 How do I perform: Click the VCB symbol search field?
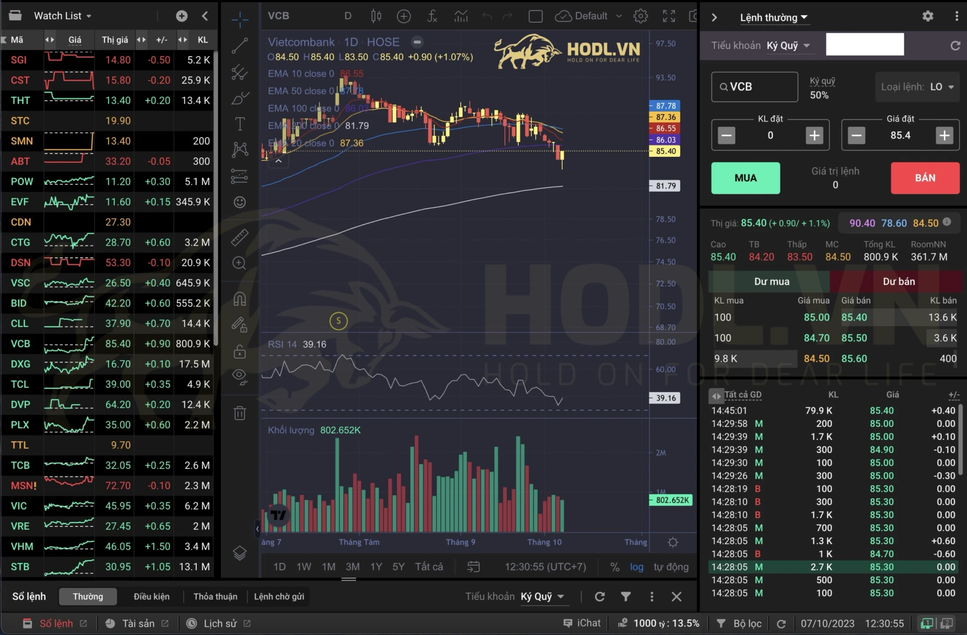tap(755, 87)
